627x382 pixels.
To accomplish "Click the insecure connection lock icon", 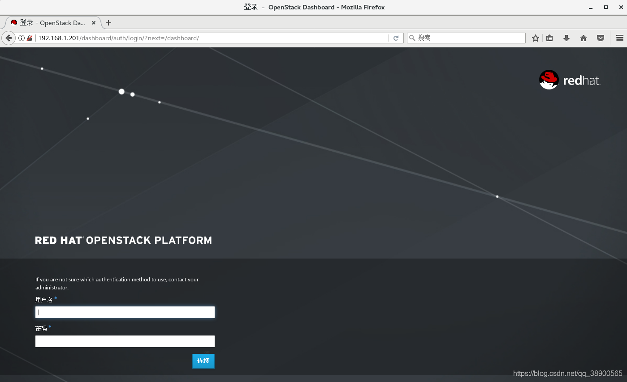I will click(x=30, y=38).
